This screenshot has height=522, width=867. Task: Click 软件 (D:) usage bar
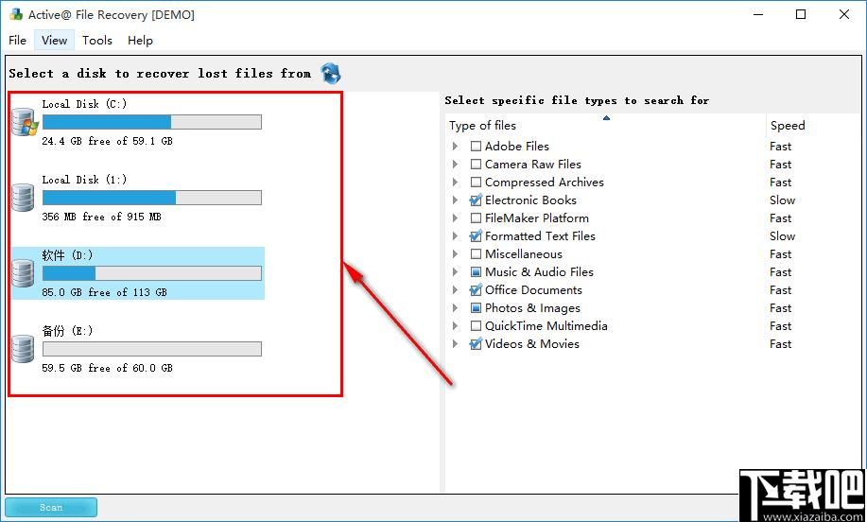(x=152, y=273)
